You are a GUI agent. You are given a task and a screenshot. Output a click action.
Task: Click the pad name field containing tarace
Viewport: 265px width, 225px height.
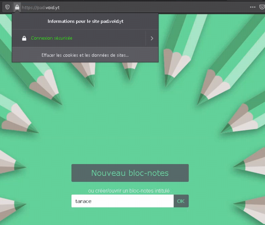pyautogui.click(x=122, y=201)
